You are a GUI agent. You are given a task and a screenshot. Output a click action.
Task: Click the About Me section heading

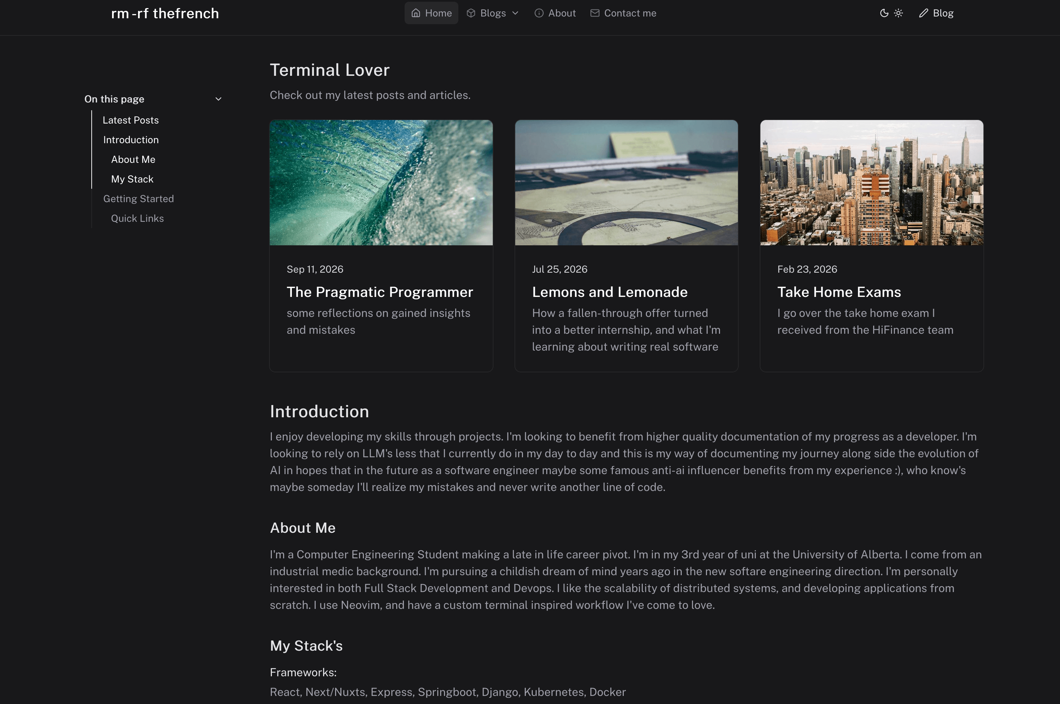[302, 527]
